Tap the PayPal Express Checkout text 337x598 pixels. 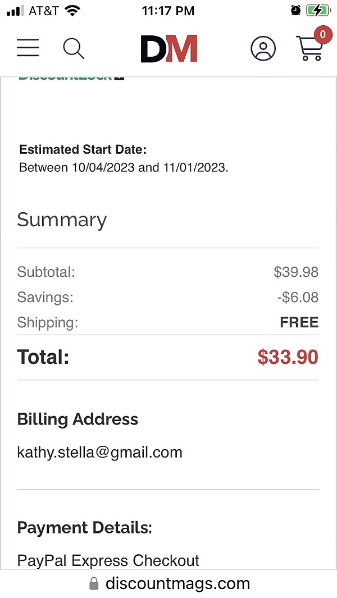pyautogui.click(x=108, y=560)
